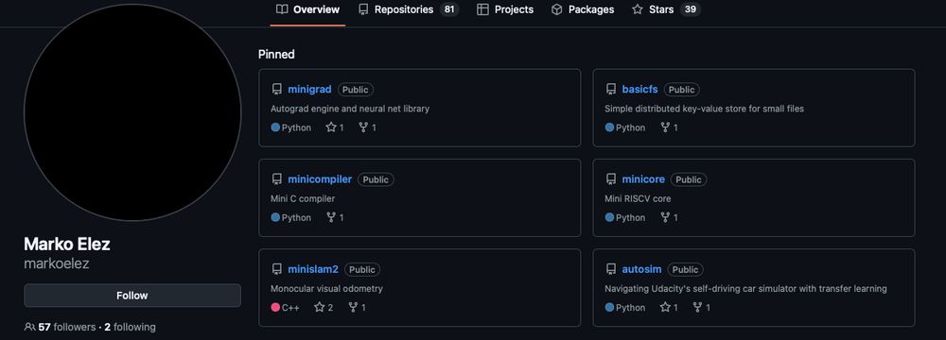Open the minicompiler repository link
This screenshot has height=340, width=946.
point(320,179)
